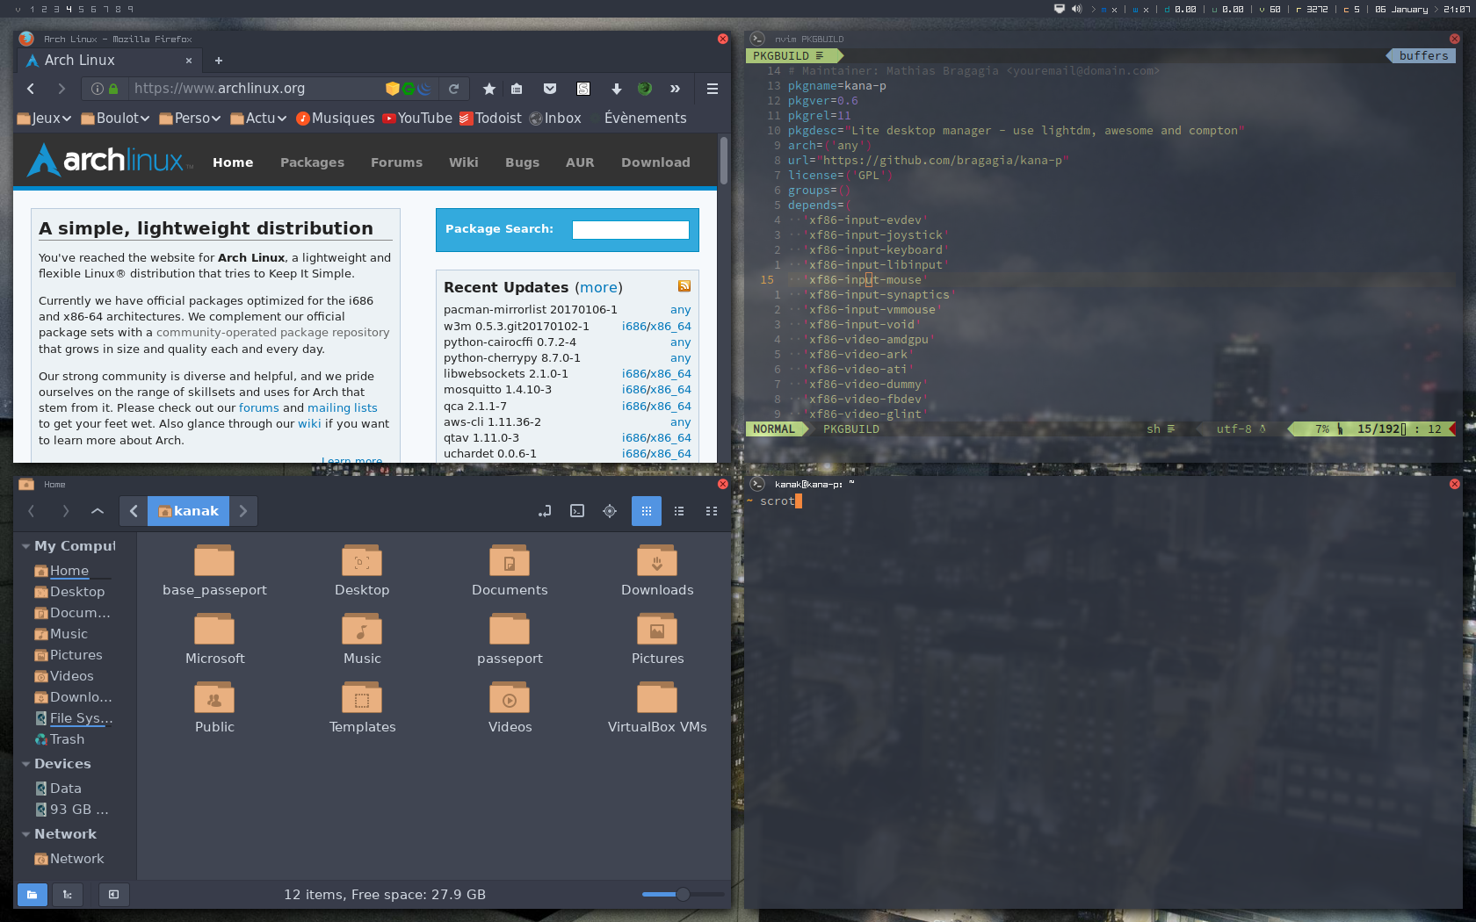This screenshot has width=1476, height=922.
Task: Click the RSS feed icon in Recent Updates
Action: click(x=684, y=286)
